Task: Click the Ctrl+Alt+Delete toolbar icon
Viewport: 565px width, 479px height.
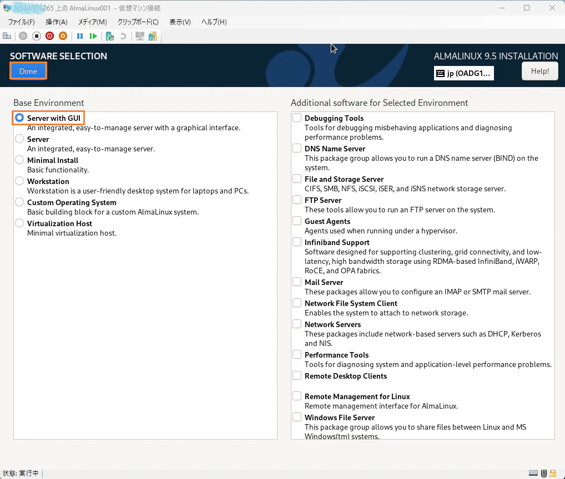Action: tap(7, 36)
